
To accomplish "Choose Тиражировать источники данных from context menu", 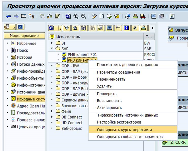I will 133,115.
